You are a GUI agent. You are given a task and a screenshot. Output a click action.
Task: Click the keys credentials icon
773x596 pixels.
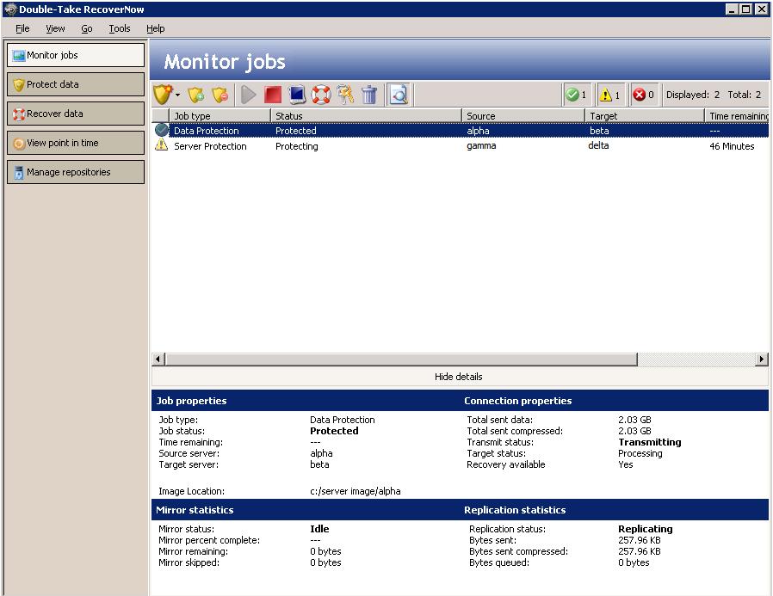click(345, 95)
